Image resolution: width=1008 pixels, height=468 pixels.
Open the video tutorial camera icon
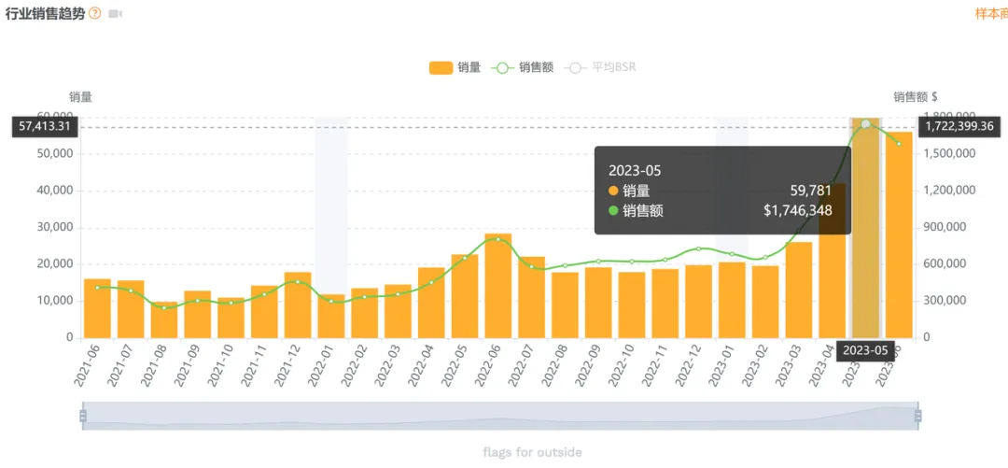[x=115, y=13]
